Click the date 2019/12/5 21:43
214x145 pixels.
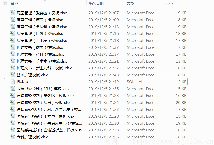click(103, 75)
